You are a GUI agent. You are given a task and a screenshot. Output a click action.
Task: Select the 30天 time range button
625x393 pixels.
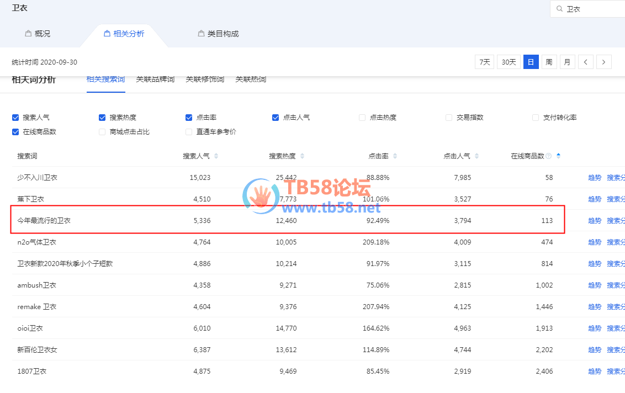point(509,62)
